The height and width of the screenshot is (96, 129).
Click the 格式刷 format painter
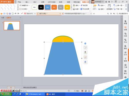(84, 5)
